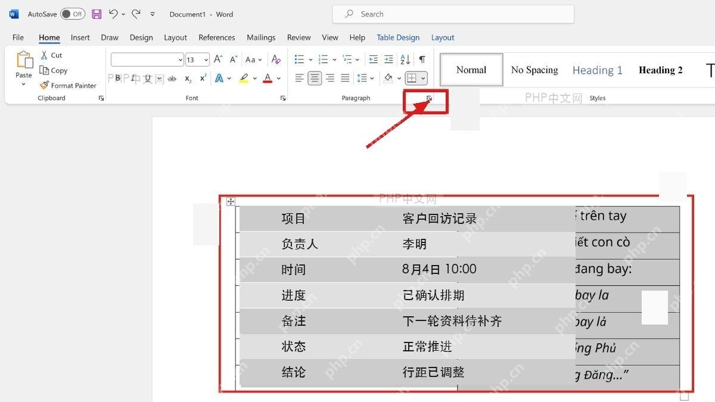Open the Clipboard pane launcher

[x=101, y=98]
